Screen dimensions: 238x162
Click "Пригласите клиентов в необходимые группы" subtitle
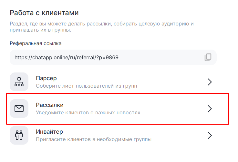point(94,139)
